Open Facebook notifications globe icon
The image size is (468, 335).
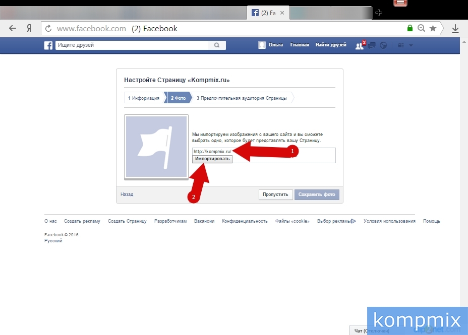tap(383, 45)
